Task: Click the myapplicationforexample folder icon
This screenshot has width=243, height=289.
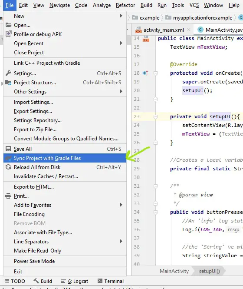Action: [x=168, y=17]
